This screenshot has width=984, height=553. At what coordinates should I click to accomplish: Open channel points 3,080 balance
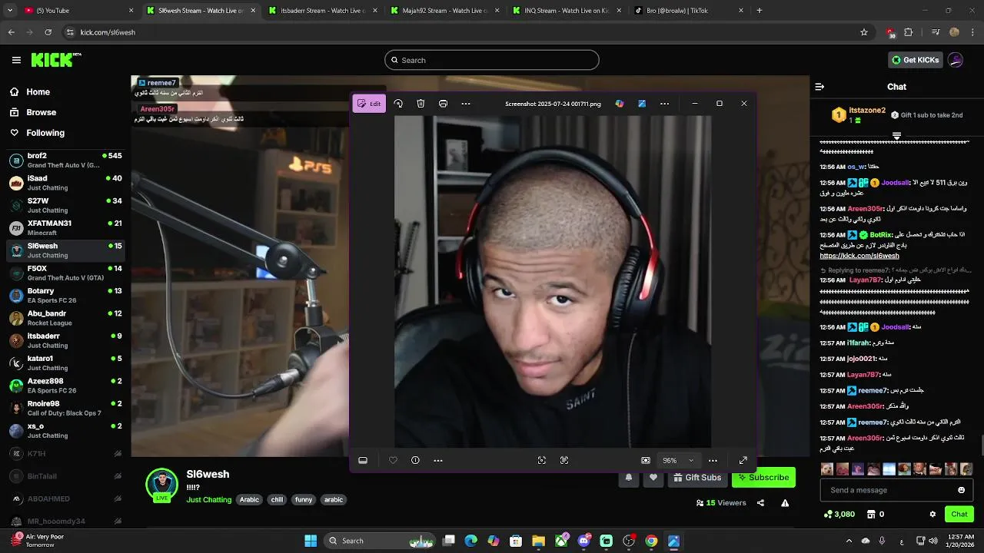click(x=839, y=514)
